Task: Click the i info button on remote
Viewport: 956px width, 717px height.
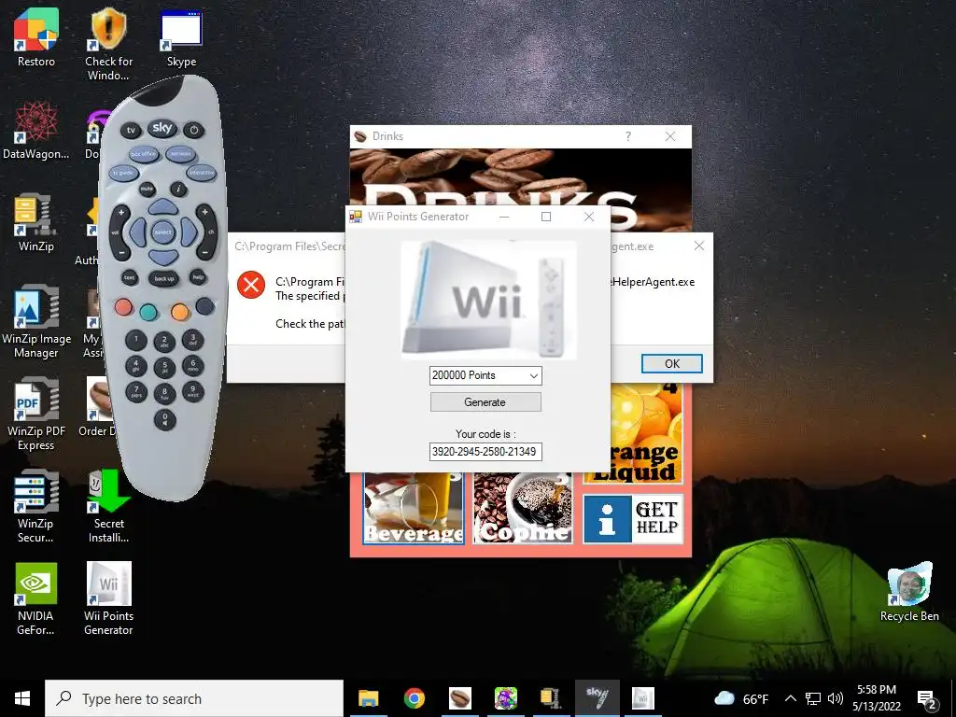Action: coord(178,189)
